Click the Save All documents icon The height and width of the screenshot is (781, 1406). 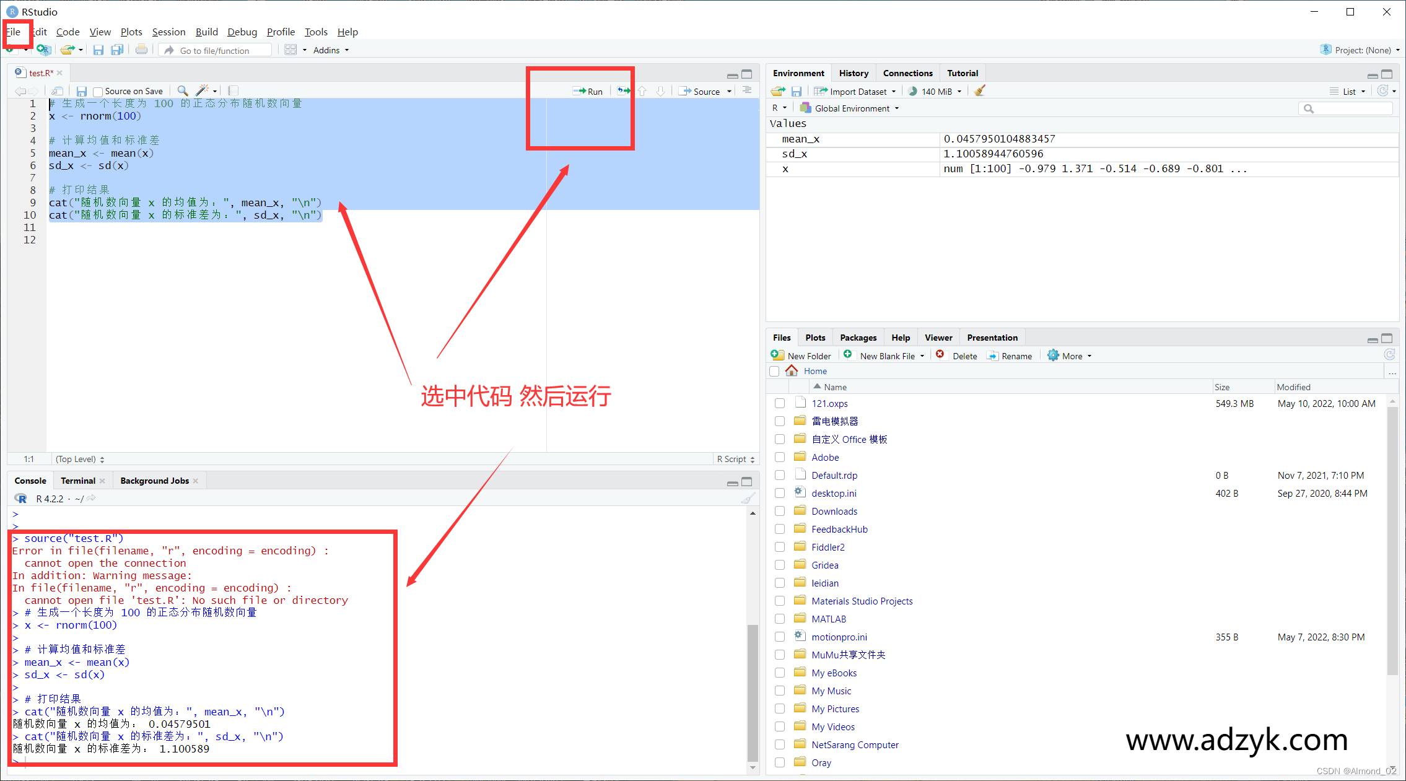point(117,50)
